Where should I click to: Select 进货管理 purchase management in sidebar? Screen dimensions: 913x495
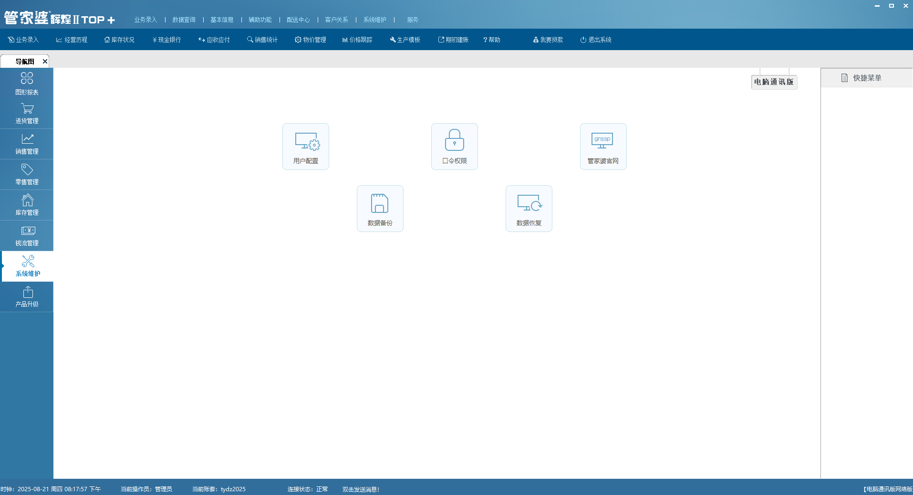pos(27,114)
